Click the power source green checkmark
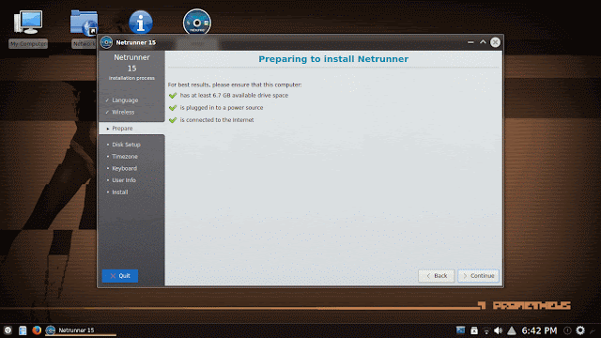The width and height of the screenshot is (601, 338). (173, 108)
